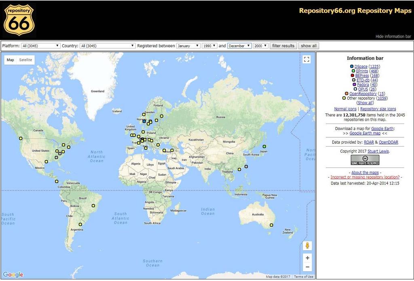Switch to Map view tab
414x281 pixels.
click(10, 60)
